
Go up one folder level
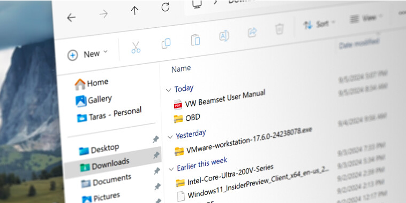click(134, 11)
